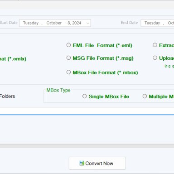This screenshot has width=174, height=174.
Task: Click the End Date label
Action: [x=129, y=23]
